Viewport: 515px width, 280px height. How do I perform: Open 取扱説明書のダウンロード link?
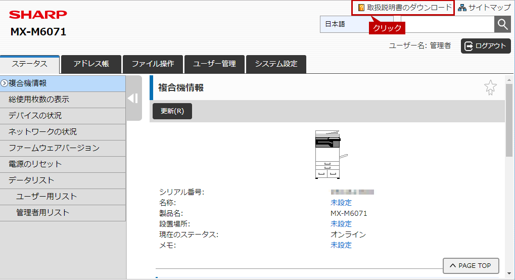click(x=405, y=8)
